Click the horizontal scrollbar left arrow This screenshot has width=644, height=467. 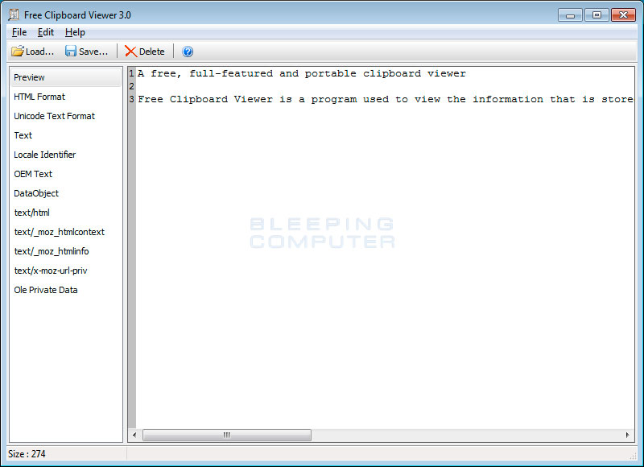[134, 435]
